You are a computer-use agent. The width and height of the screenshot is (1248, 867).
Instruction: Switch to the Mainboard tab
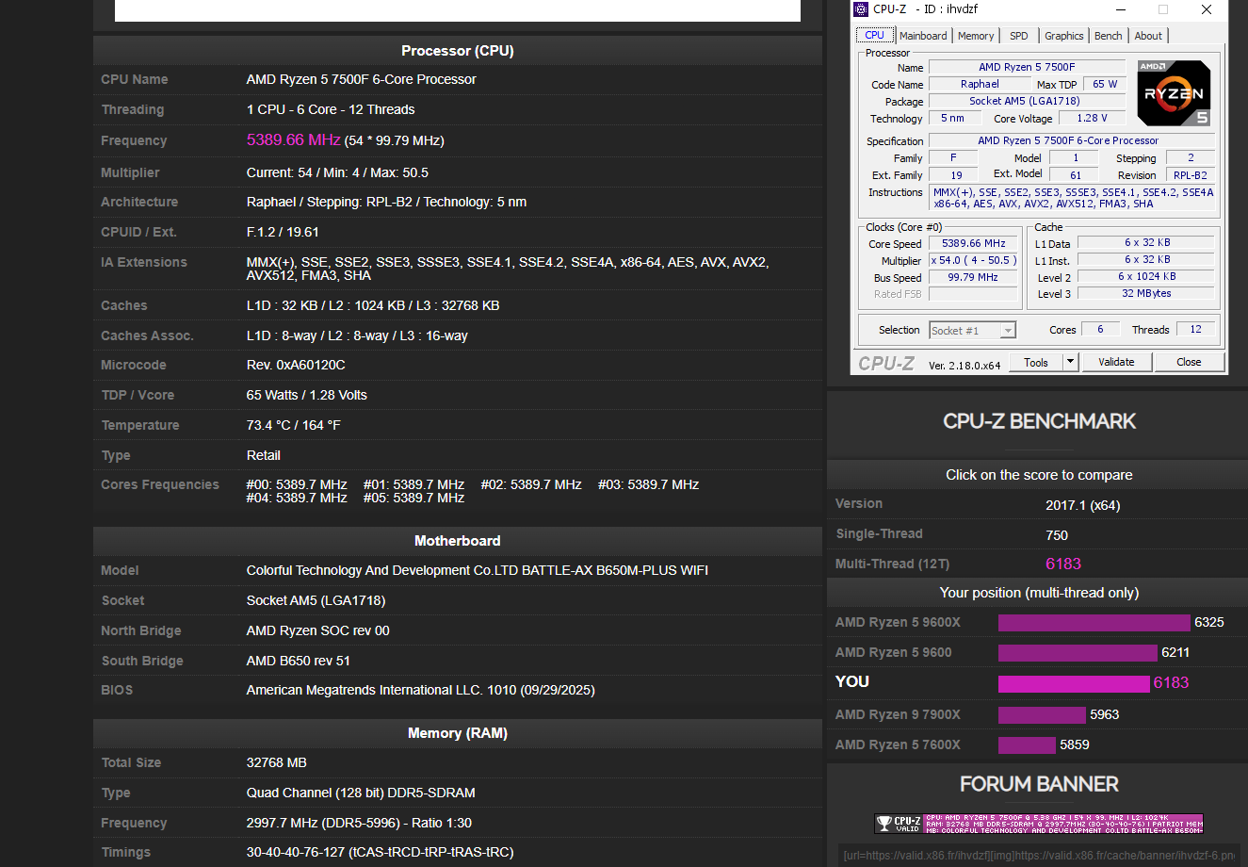point(923,36)
